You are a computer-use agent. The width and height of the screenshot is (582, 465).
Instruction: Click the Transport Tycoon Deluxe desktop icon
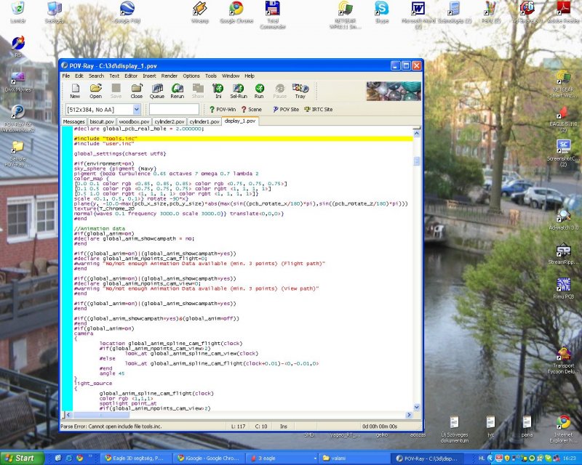(563, 360)
